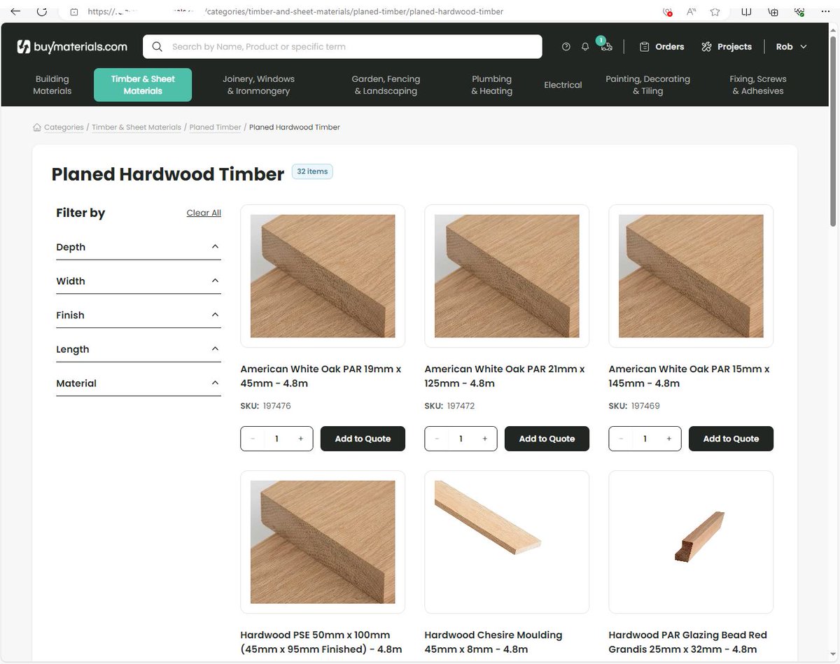
Task: Click the home icon in breadcrumb
Action: pyautogui.click(x=37, y=127)
